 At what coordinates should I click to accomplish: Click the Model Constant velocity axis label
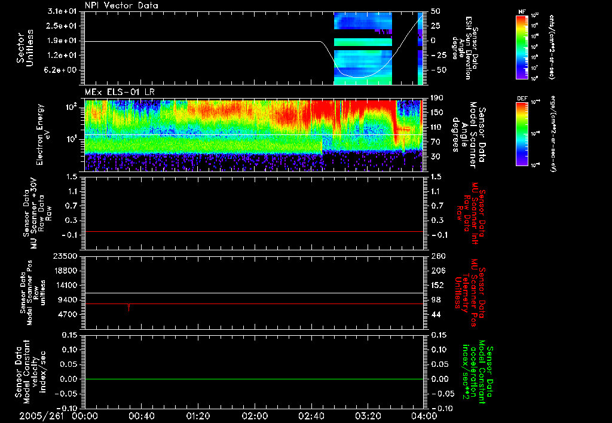click(30, 371)
